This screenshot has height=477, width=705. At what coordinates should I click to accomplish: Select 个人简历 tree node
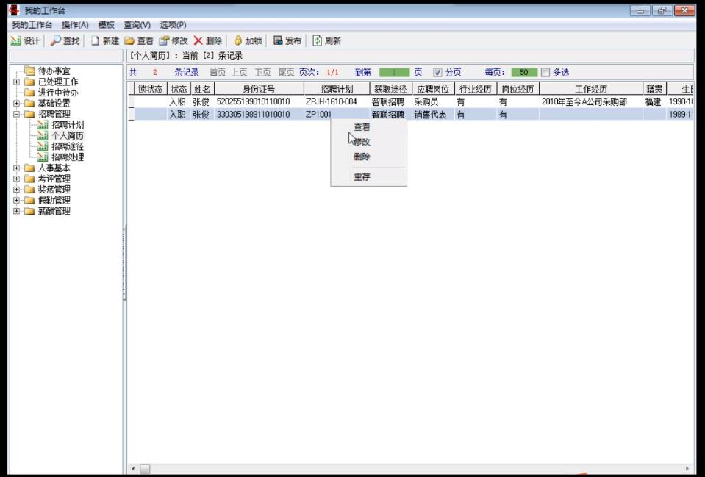pyautogui.click(x=68, y=136)
